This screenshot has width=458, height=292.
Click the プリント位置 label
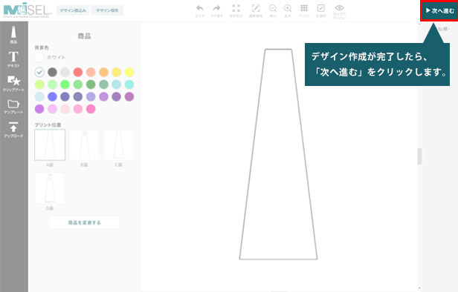coord(48,125)
